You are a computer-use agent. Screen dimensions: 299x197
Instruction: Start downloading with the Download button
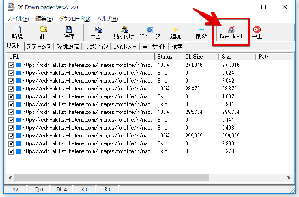point(231,32)
